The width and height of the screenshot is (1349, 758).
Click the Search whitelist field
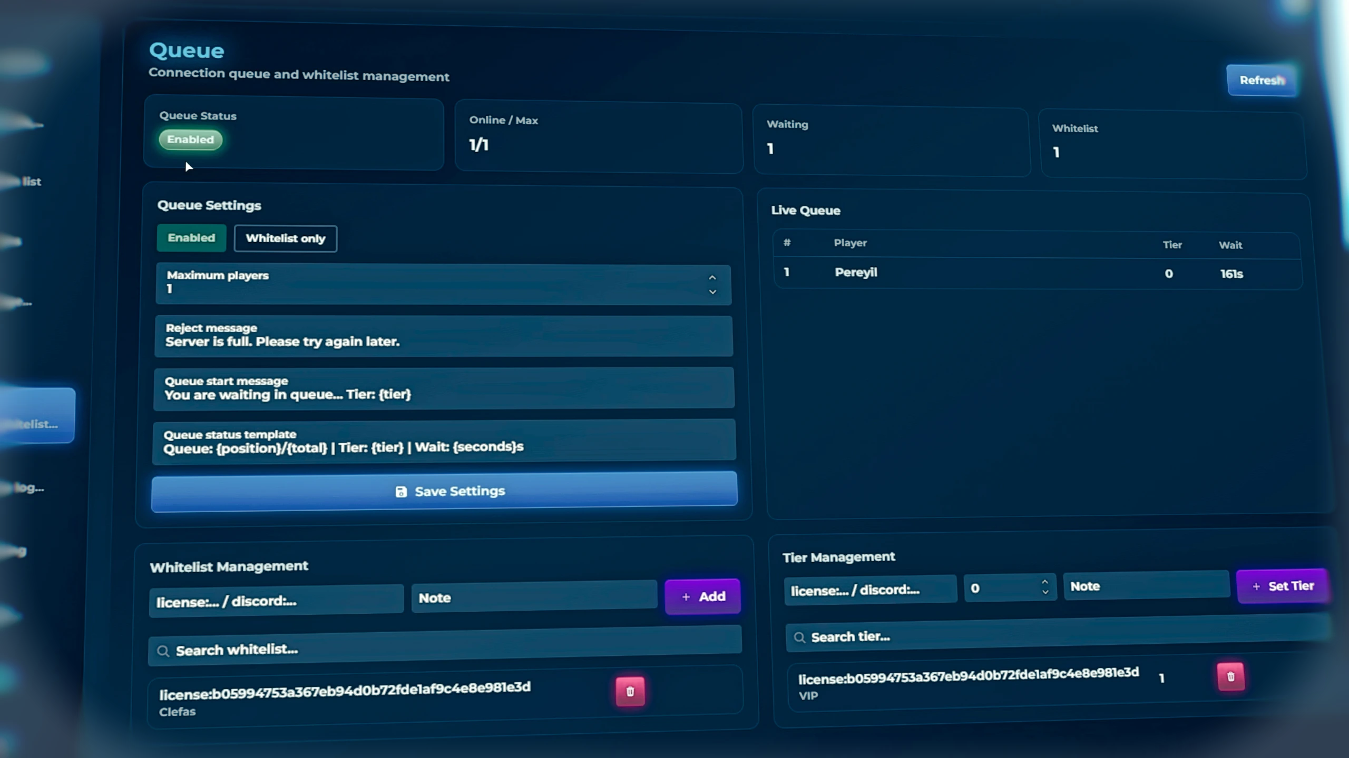pos(445,646)
